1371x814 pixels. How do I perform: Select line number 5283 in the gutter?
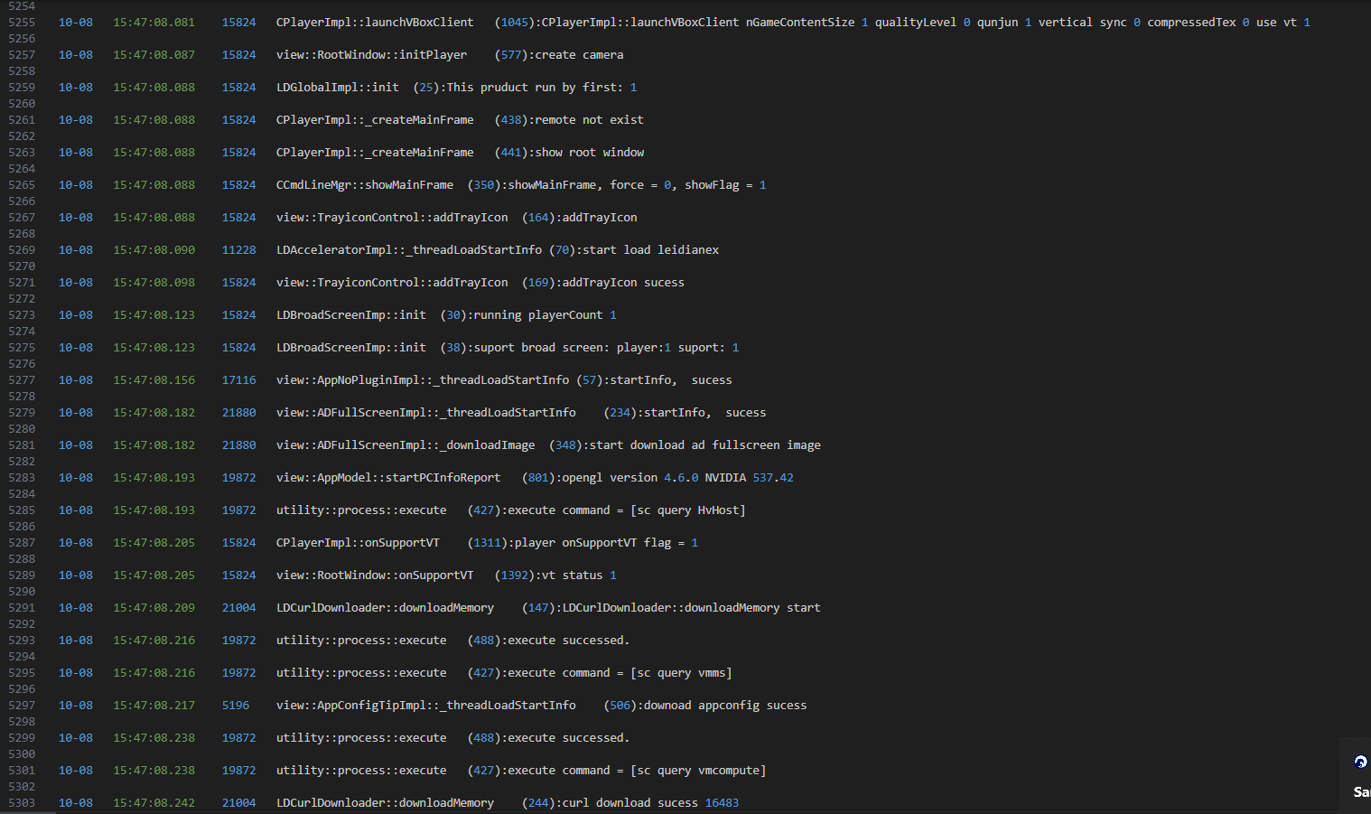[22, 478]
